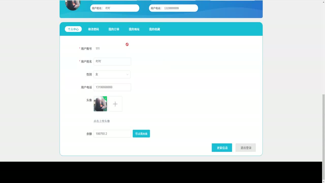Select the uploaded avatar thumbnail
325x183 pixels.
pyautogui.click(x=100, y=104)
